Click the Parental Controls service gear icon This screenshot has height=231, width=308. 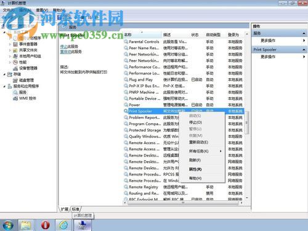pos(126,42)
